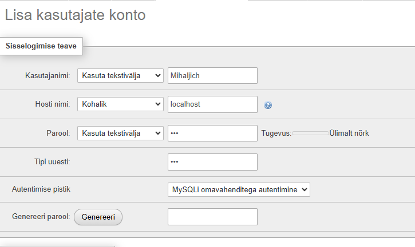
Task: Focus the username field containing Mihaljich
Action: point(212,76)
